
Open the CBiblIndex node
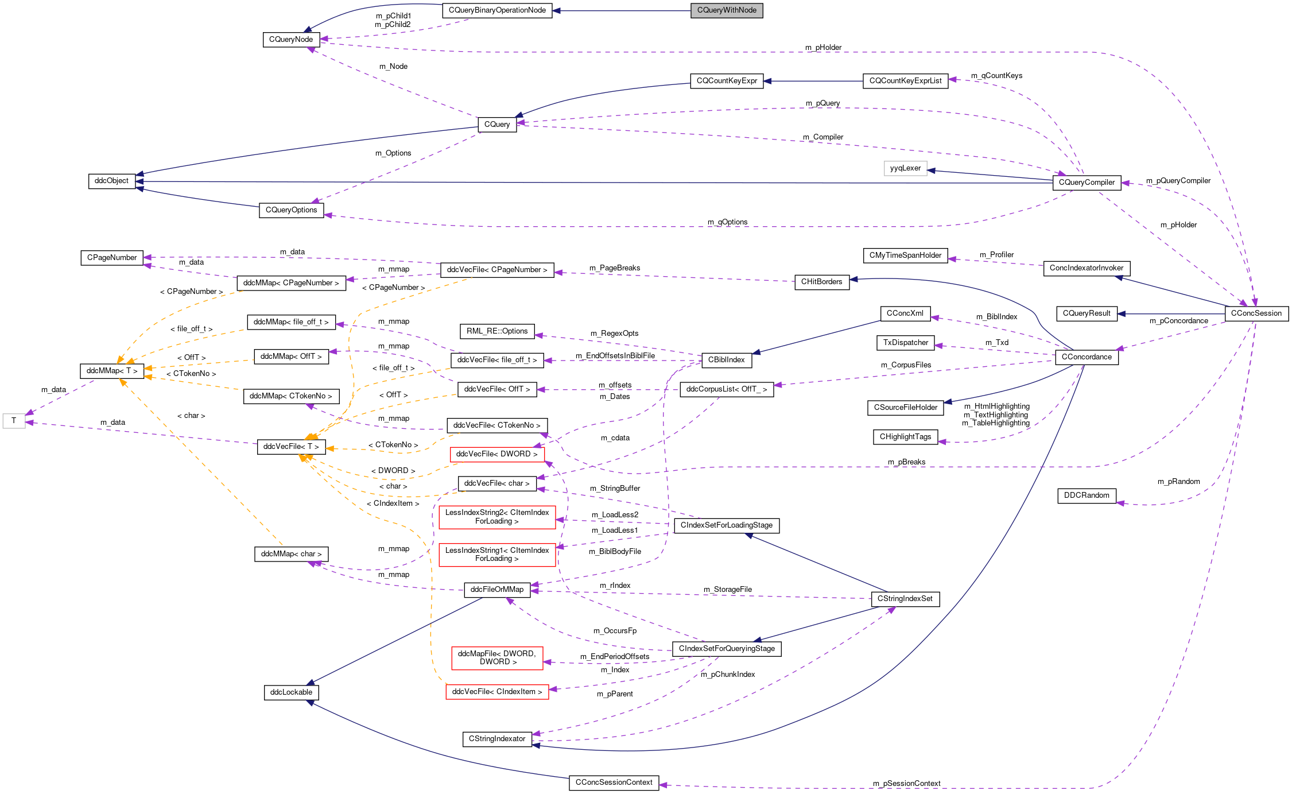(x=727, y=360)
